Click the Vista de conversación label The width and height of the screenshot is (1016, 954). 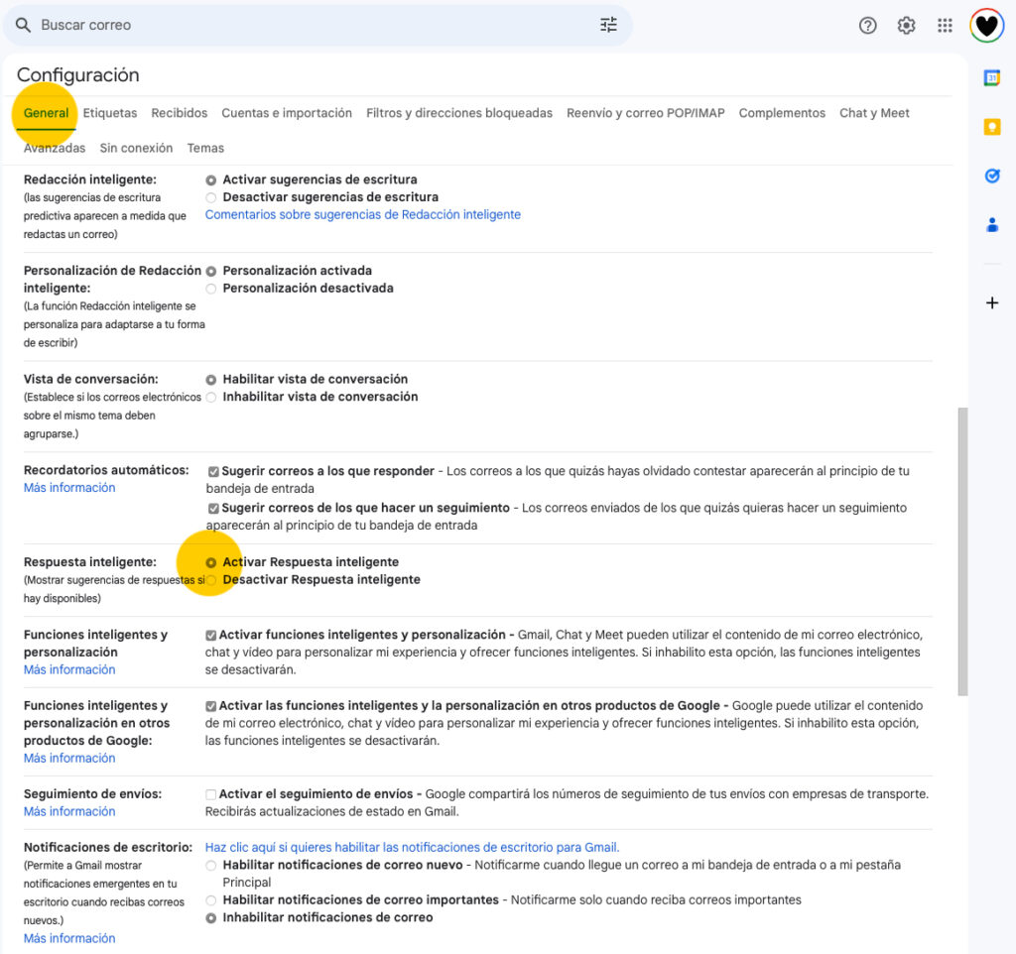coord(90,379)
